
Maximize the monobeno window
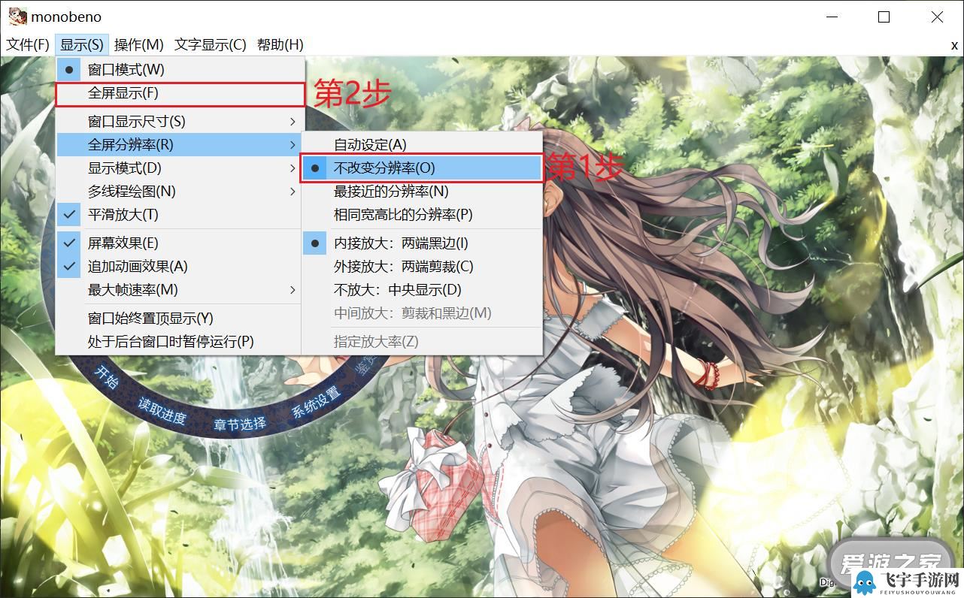click(884, 17)
